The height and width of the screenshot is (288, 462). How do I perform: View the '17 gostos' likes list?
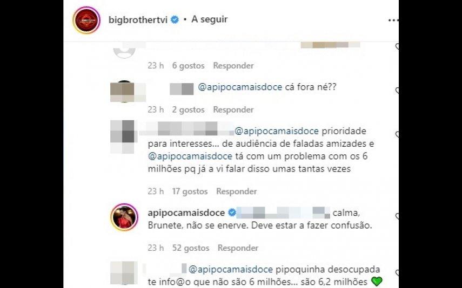point(190,191)
